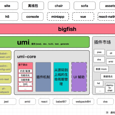Click the antd plugin box in 插件市场

[111, 62]
